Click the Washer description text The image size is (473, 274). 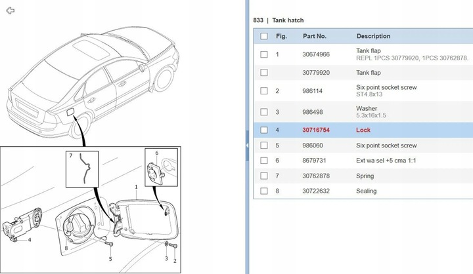click(367, 108)
